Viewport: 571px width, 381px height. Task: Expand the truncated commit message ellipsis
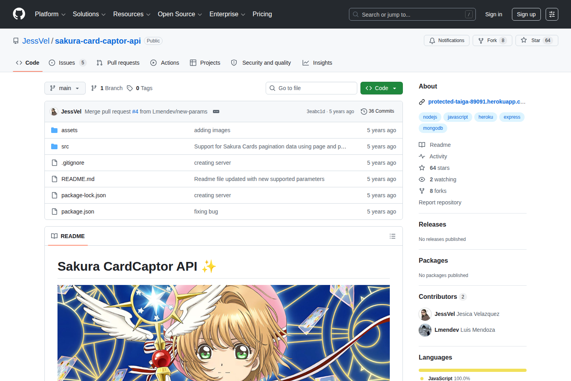pos(216,112)
